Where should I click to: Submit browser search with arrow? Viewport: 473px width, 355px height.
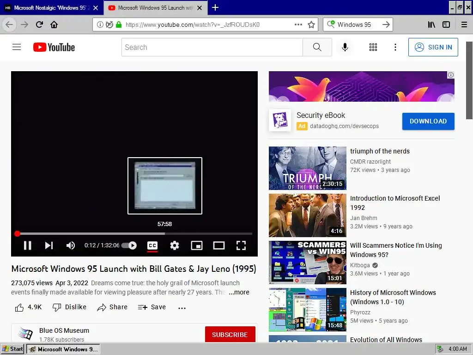386,24
